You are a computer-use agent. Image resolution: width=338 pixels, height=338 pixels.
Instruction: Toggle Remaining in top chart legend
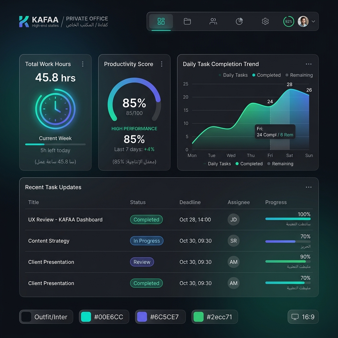(299, 75)
